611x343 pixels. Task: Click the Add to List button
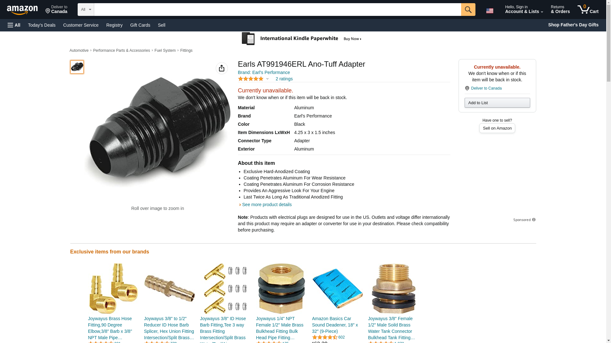[497, 103]
